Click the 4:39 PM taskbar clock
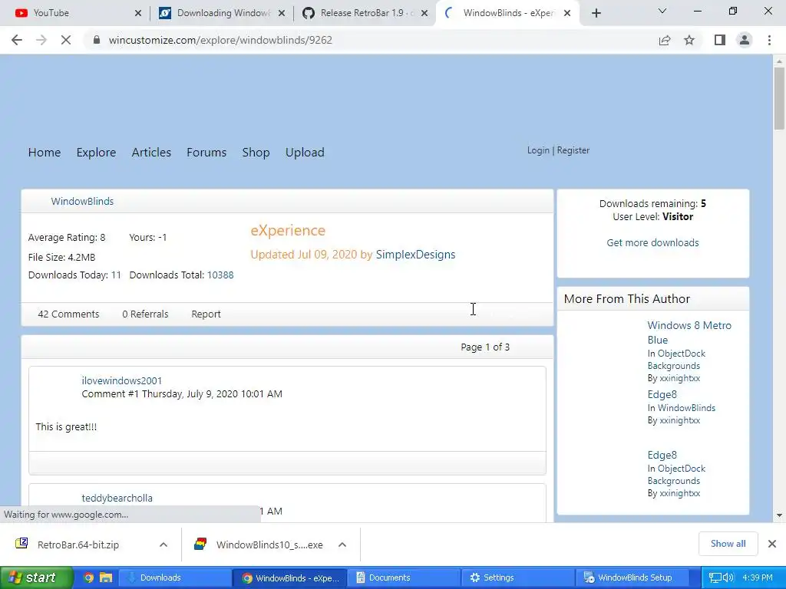 tap(758, 577)
